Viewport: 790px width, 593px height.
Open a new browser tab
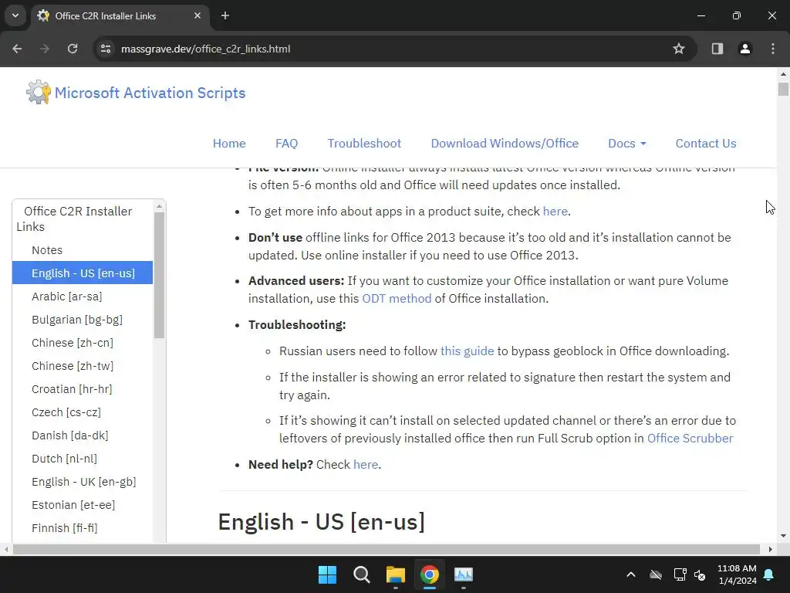pos(225,15)
